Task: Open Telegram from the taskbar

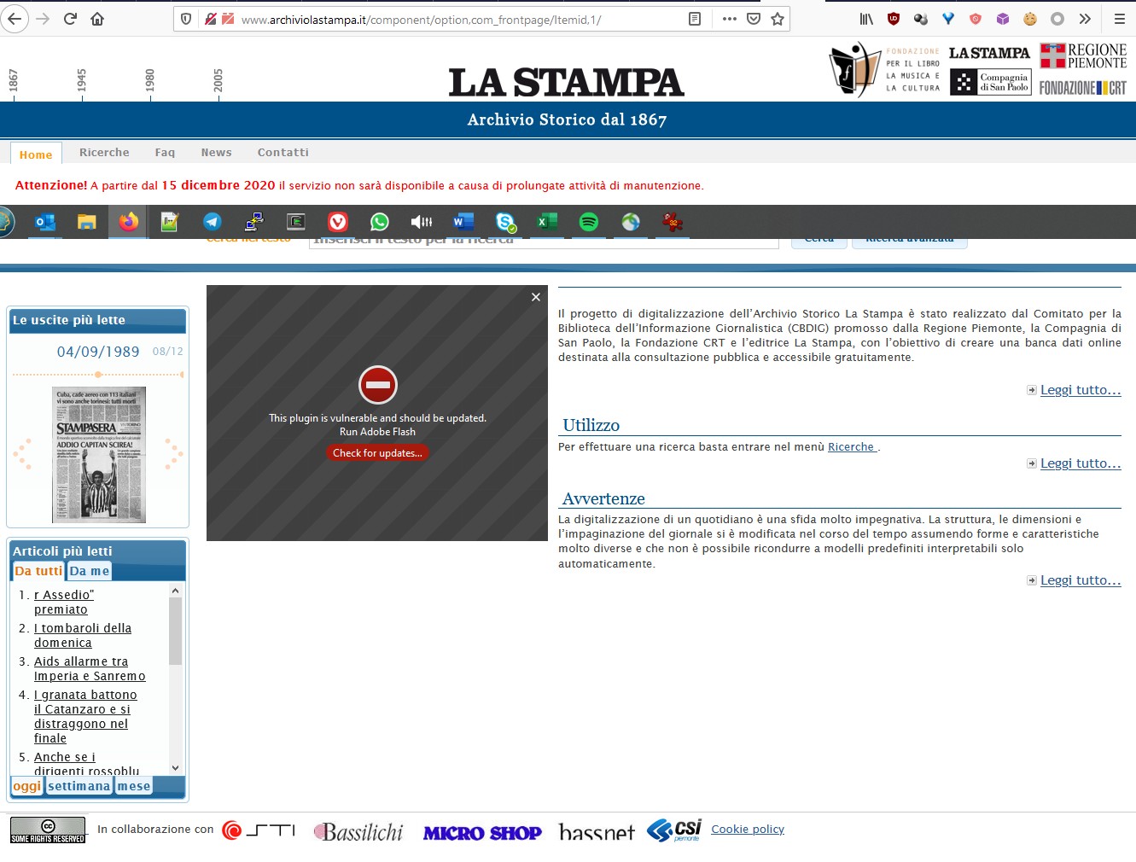Action: (x=212, y=222)
